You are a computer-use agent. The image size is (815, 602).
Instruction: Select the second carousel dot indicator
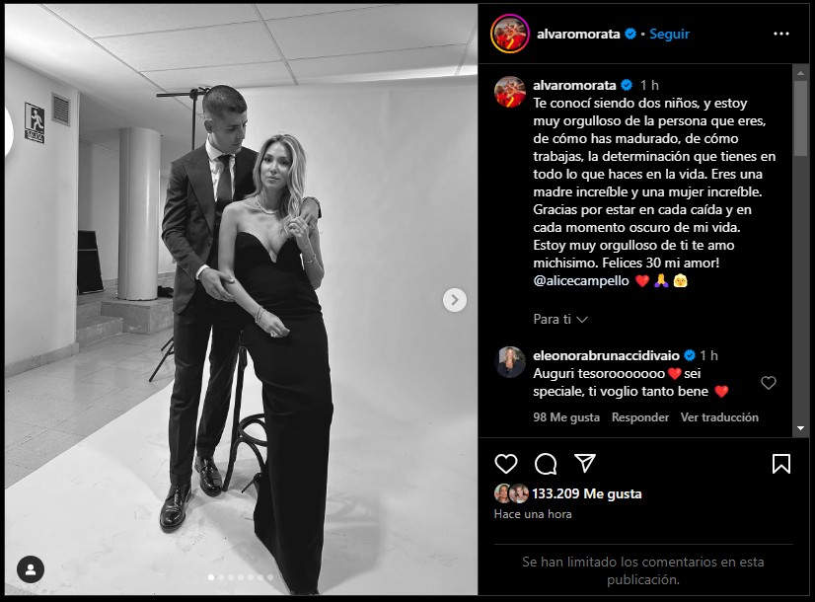pyautogui.click(x=219, y=576)
